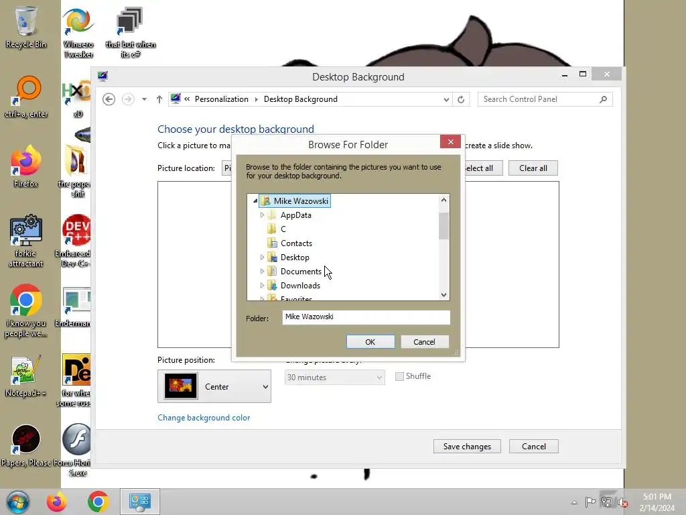Click the taskbar clock and date
686x515 pixels.
657,502
